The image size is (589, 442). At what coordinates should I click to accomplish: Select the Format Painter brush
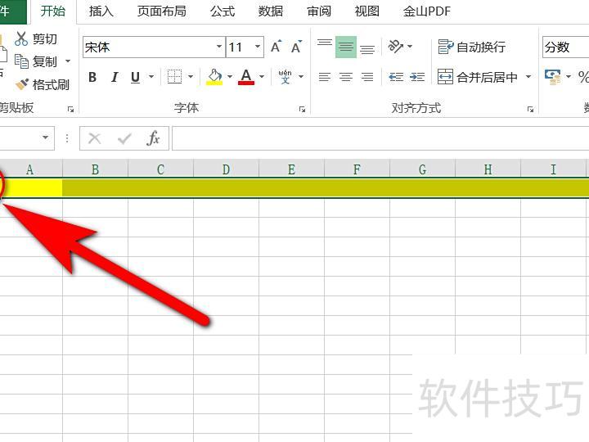(x=22, y=84)
